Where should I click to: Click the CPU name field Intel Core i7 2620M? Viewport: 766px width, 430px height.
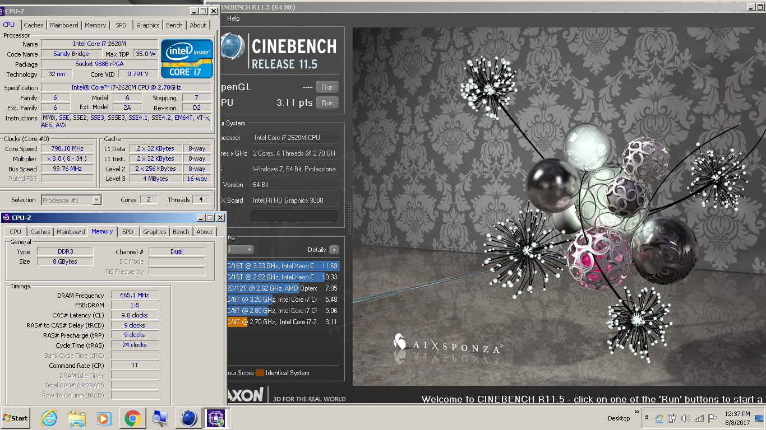coord(99,44)
